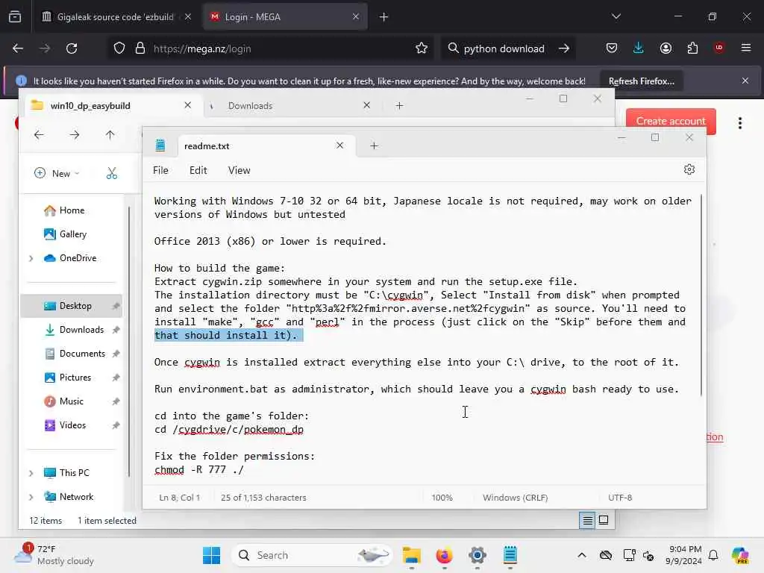Screen dimensions: 764x573
Task: Open the View menu in Notepad
Action: tap(239, 170)
